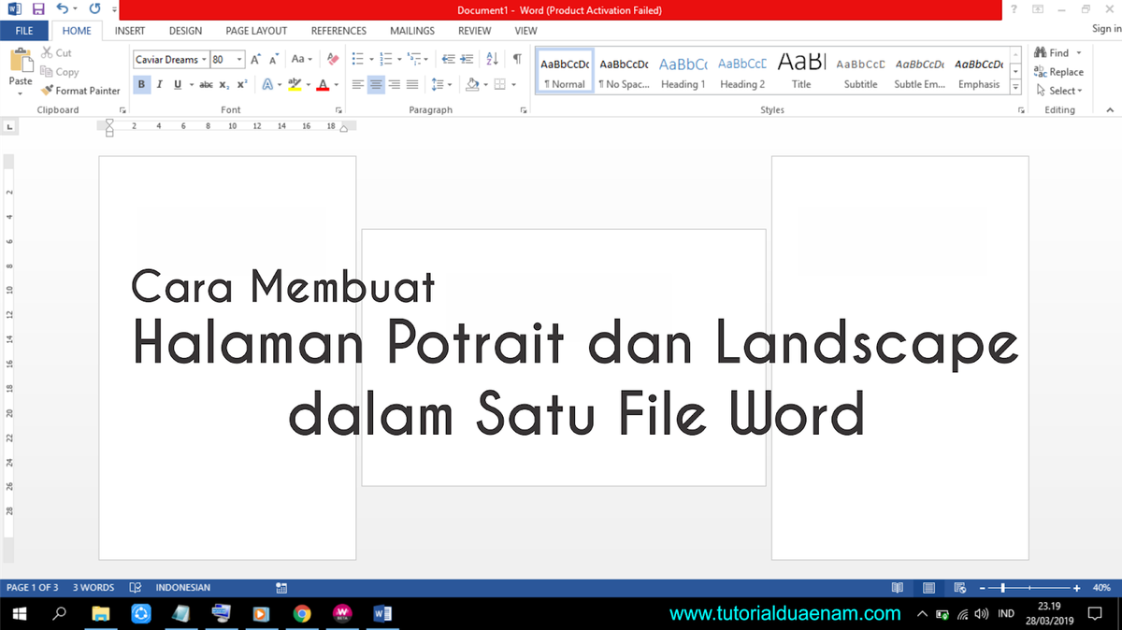This screenshot has height=630, width=1122.
Task: Increase font size with Grow Font
Action: point(256,59)
